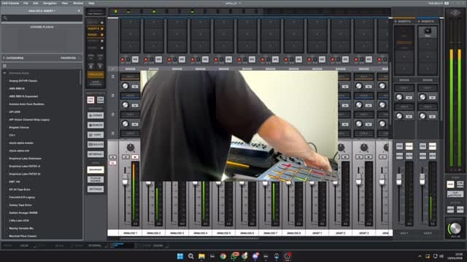Open Google Chrome from the taskbar
Viewport: 467px width, 262px height.
coord(223,256)
